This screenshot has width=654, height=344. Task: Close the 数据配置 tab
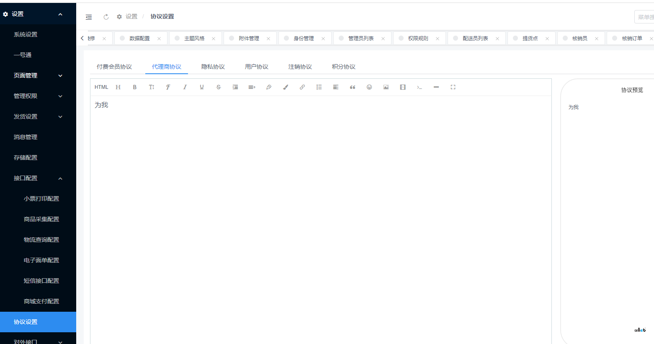click(x=159, y=38)
